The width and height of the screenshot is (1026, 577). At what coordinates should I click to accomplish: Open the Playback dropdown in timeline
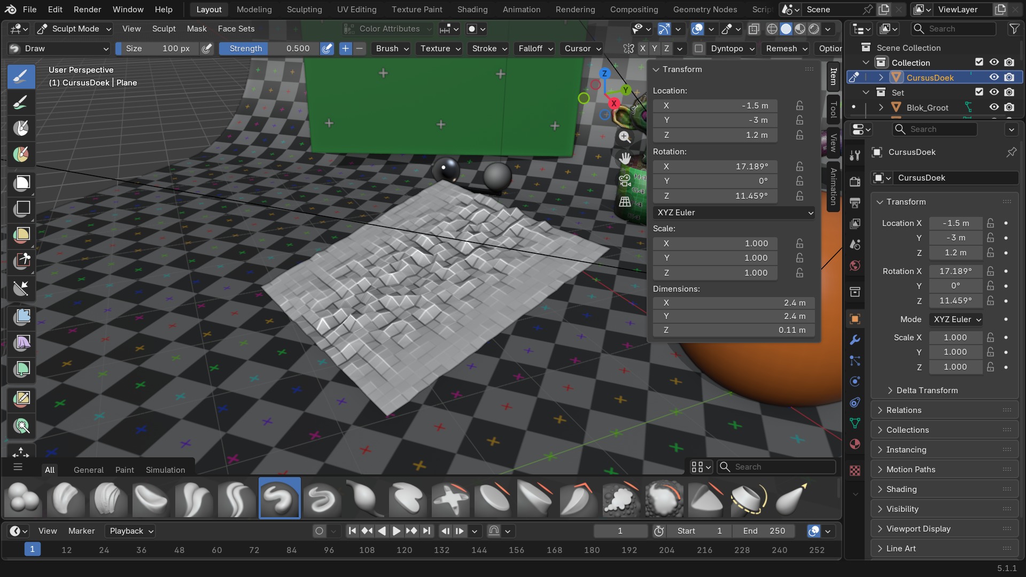tap(131, 531)
